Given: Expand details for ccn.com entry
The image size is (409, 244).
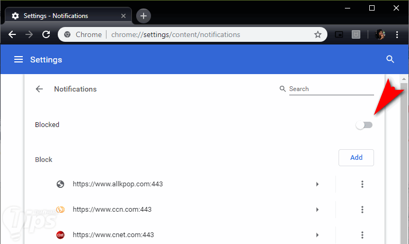Looking at the screenshot, I should (317, 209).
